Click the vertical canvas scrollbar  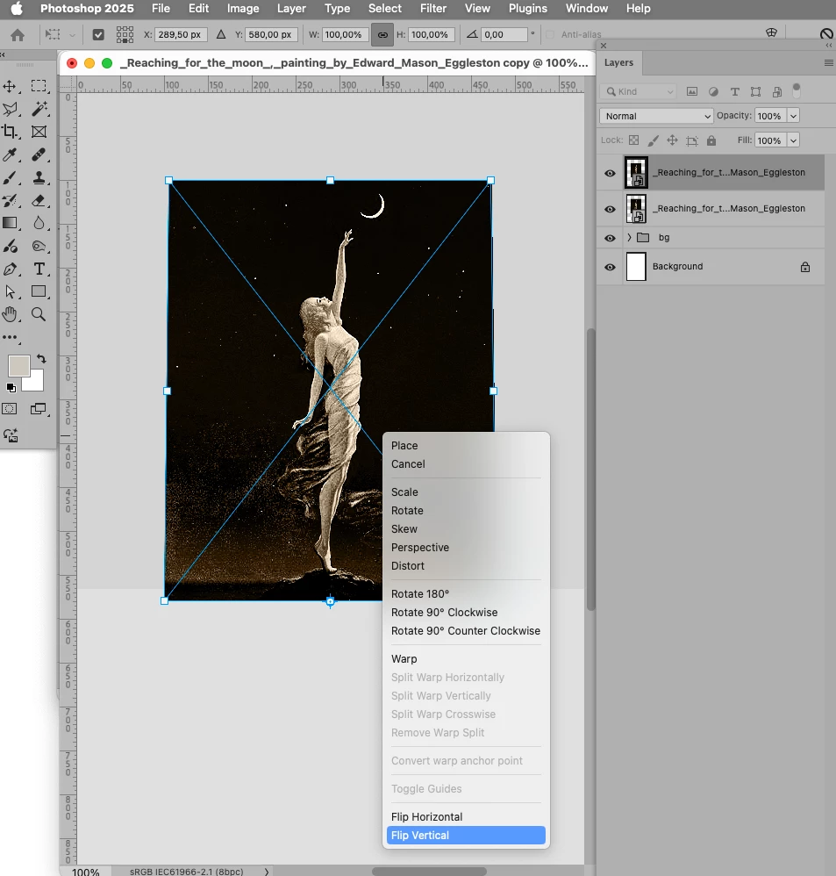pyautogui.click(x=590, y=470)
